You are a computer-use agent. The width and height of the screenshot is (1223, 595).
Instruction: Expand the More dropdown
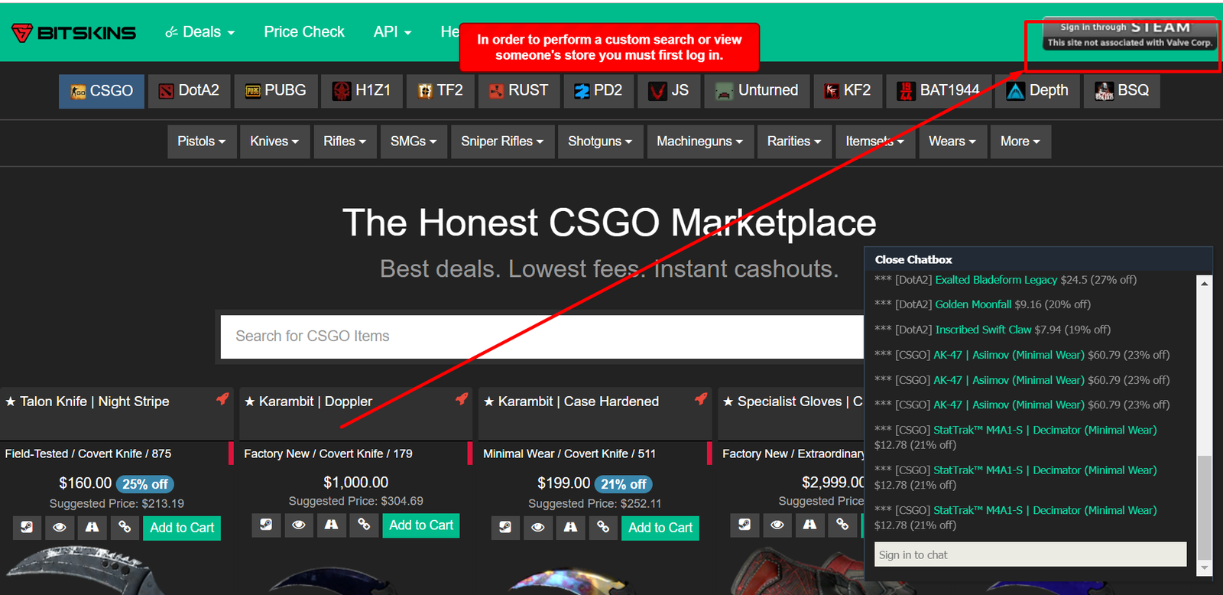click(1020, 141)
